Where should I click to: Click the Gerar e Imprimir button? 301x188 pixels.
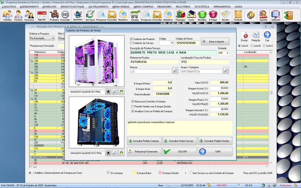(215, 41)
